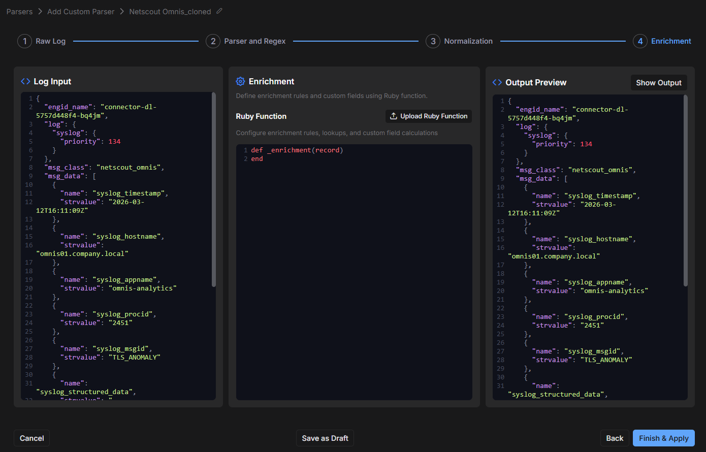Click the pencil icon to rename parser
Screen dimensions: 706x452
[219, 11]
